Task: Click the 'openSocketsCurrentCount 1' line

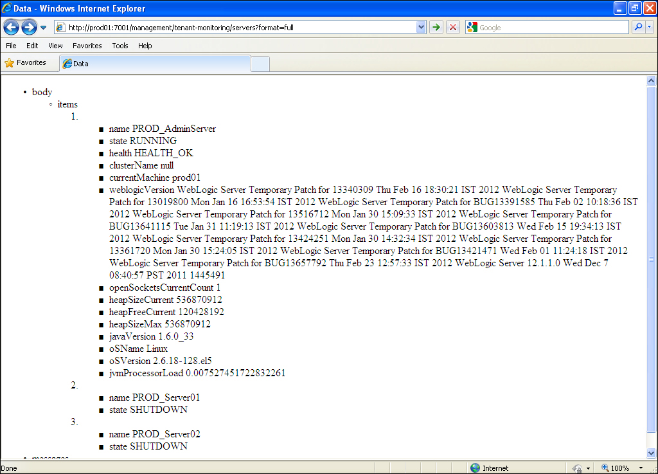Action: (165, 287)
